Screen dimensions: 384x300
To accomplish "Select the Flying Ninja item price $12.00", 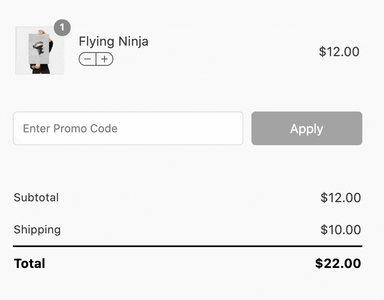I will click(x=339, y=52).
